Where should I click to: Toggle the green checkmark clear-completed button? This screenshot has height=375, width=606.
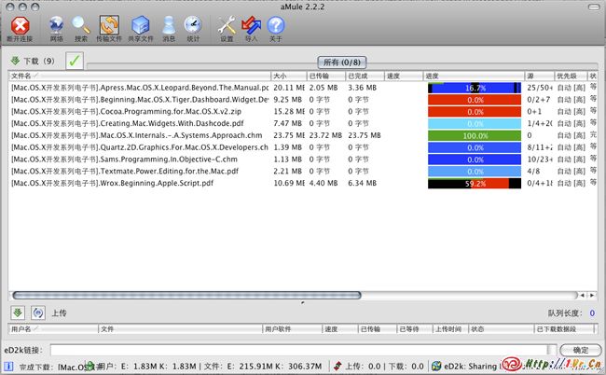point(75,62)
